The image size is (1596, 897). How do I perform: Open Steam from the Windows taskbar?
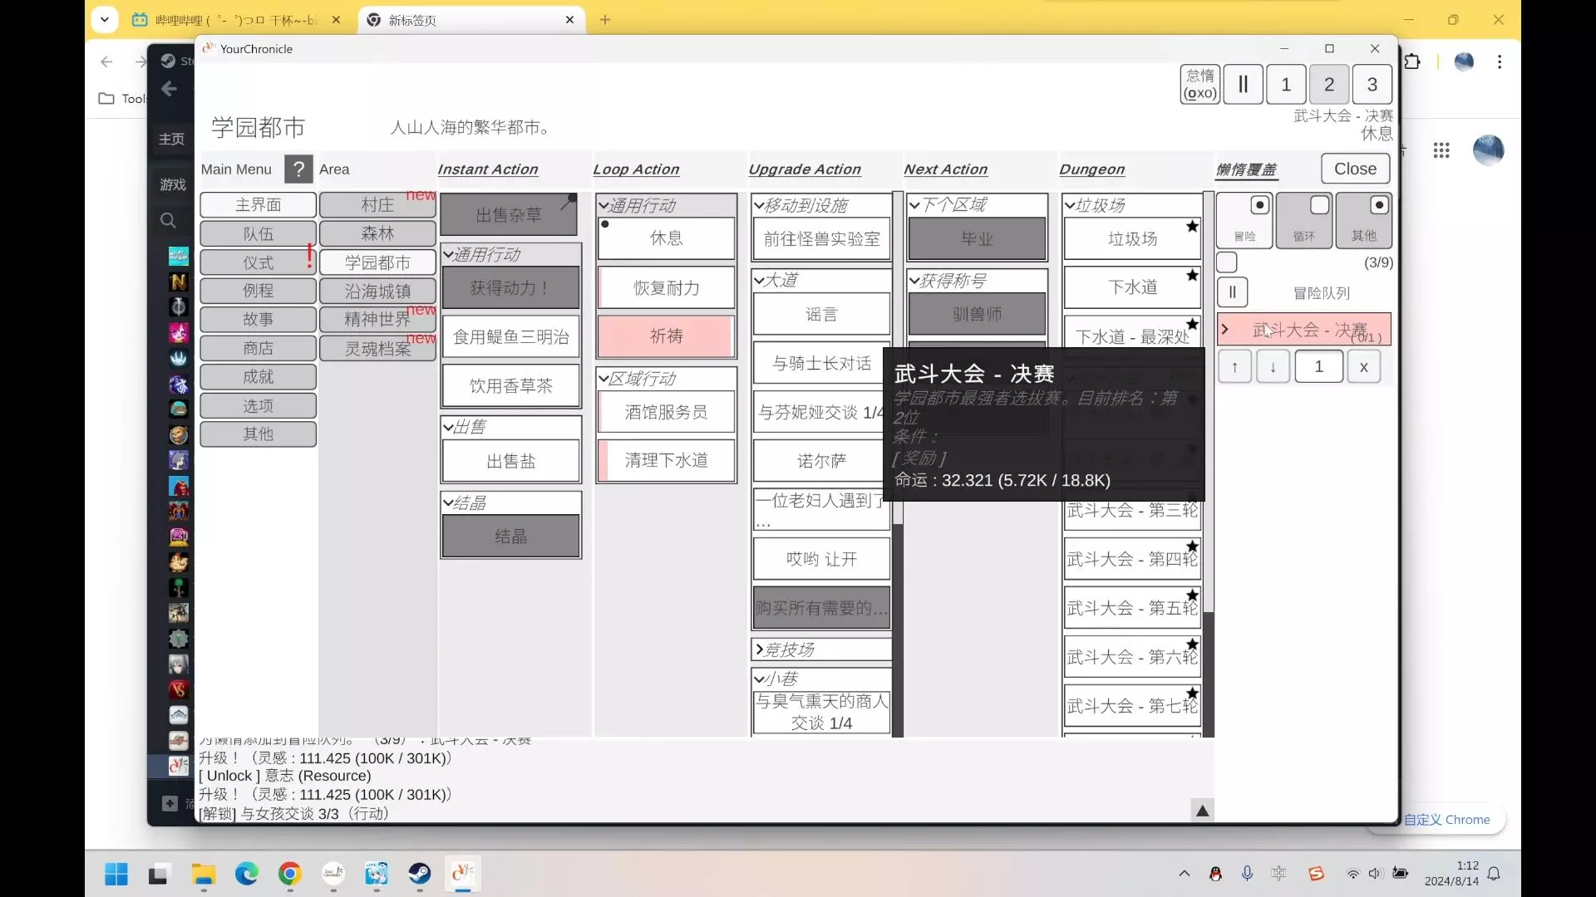[x=419, y=874]
